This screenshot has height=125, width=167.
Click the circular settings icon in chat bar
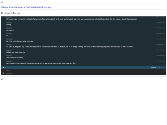point(164,67)
